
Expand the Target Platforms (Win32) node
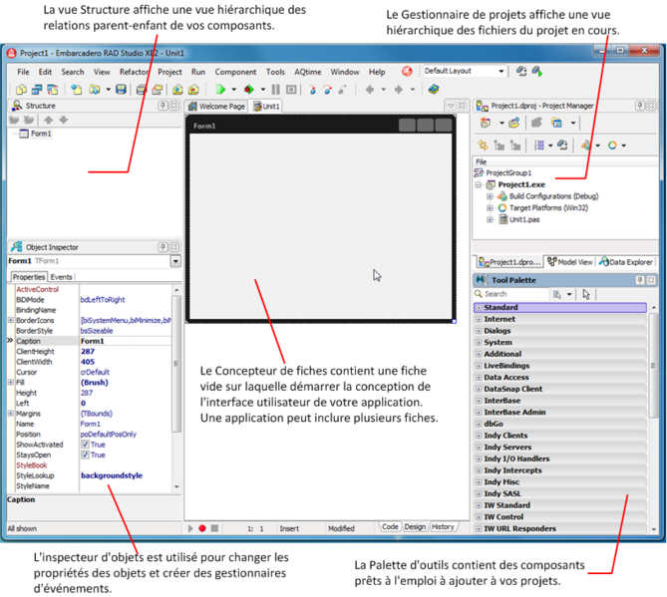490,208
